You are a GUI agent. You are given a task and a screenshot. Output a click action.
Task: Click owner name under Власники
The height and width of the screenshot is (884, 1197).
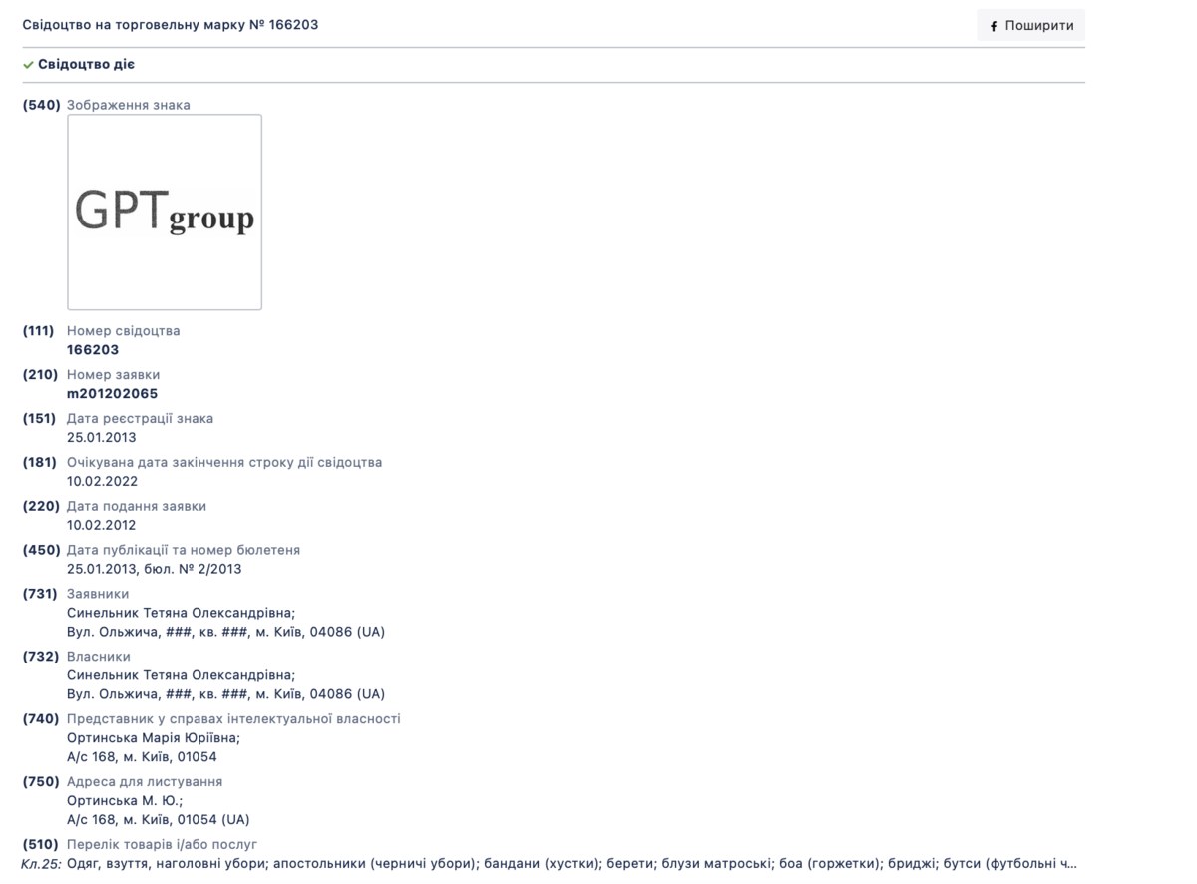pyautogui.click(x=182, y=675)
